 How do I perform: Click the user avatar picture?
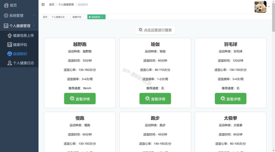[260, 7]
